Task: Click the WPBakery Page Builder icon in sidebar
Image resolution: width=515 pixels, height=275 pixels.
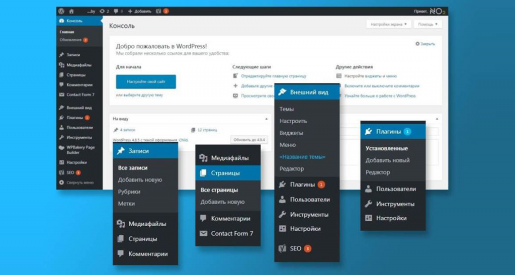Action: (61, 148)
